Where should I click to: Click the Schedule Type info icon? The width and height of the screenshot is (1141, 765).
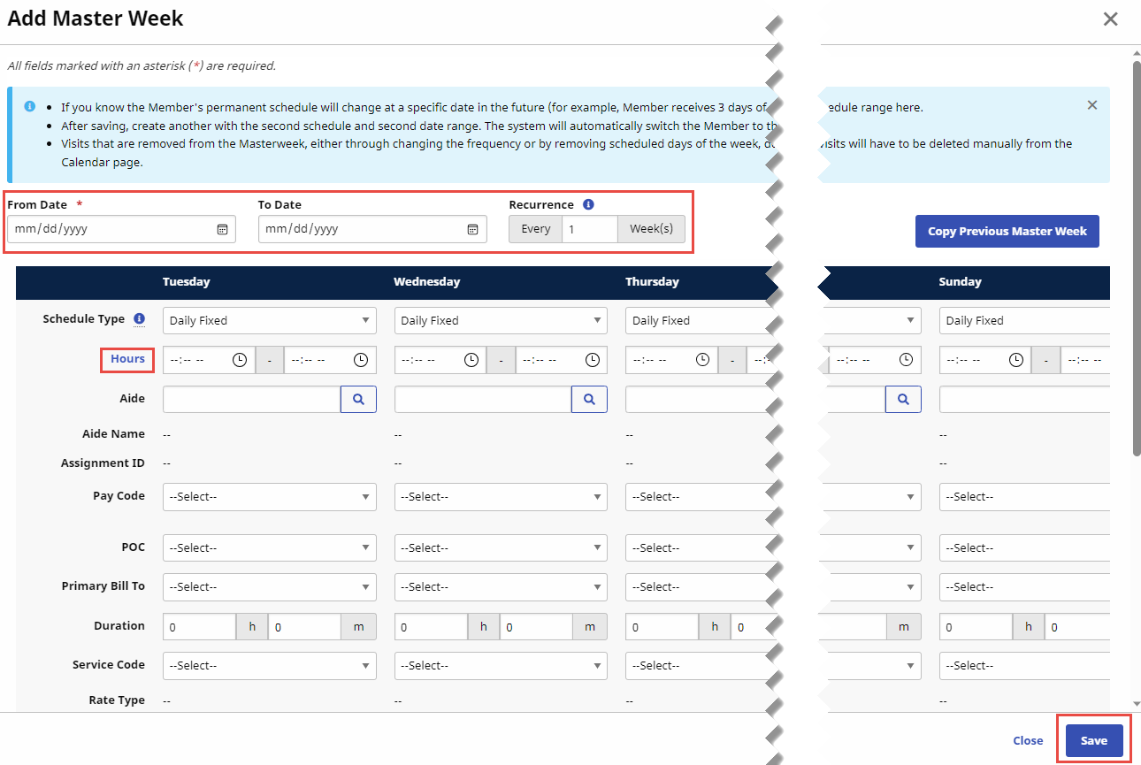139,319
